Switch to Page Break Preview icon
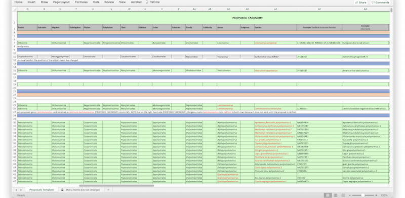 343,195
